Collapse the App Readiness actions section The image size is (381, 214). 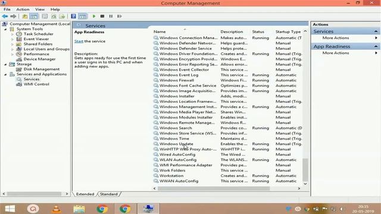[376, 46]
